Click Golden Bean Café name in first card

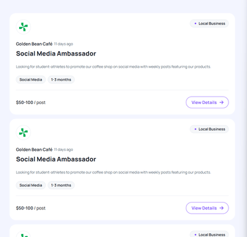34,44
